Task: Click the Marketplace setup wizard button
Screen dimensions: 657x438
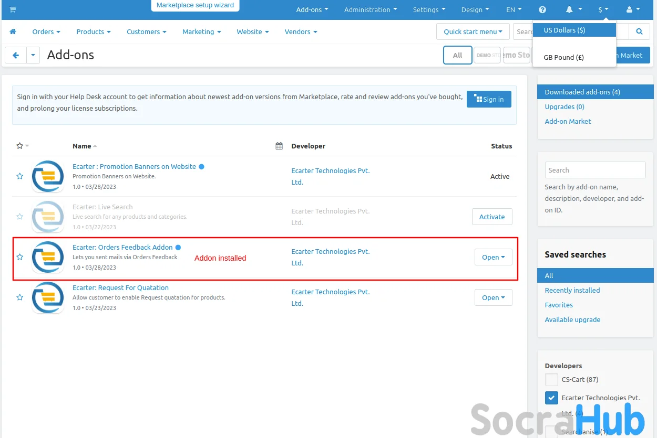Action: [x=196, y=5]
